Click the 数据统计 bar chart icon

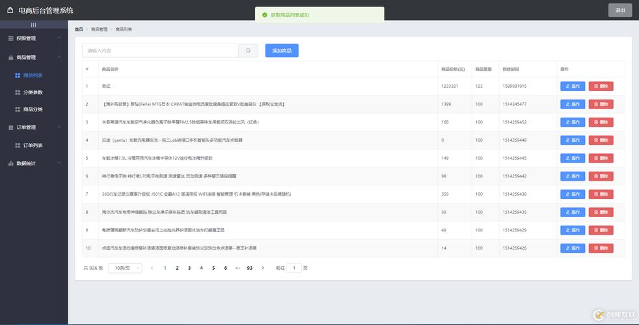(10, 163)
